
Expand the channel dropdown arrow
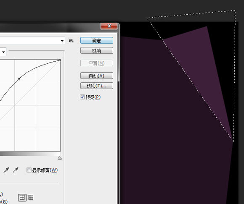click(x=3, y=52)
